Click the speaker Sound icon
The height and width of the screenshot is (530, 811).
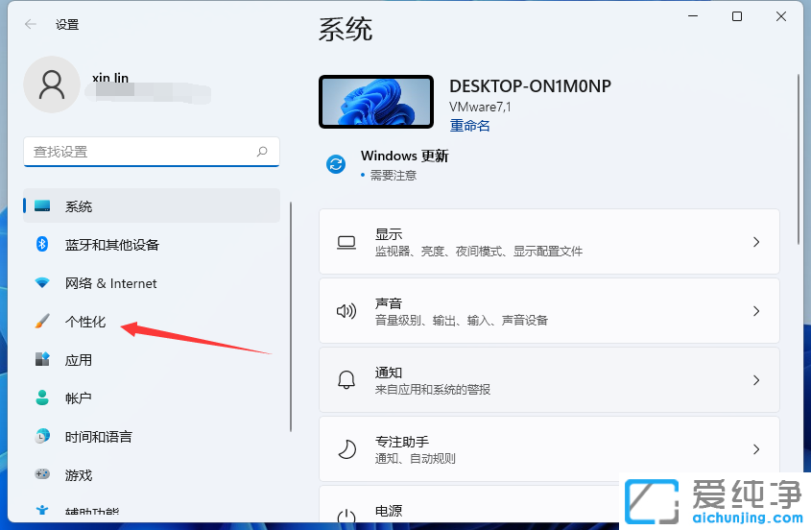(346, 311)
